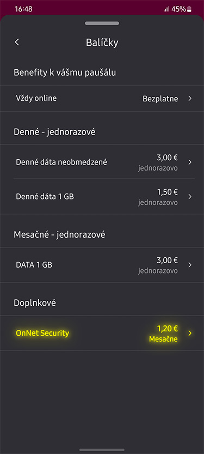This screenshot has height=454, width=204.
Task: Tap the 1,20 € Mesačne price
Action: (x=163, y=334)
